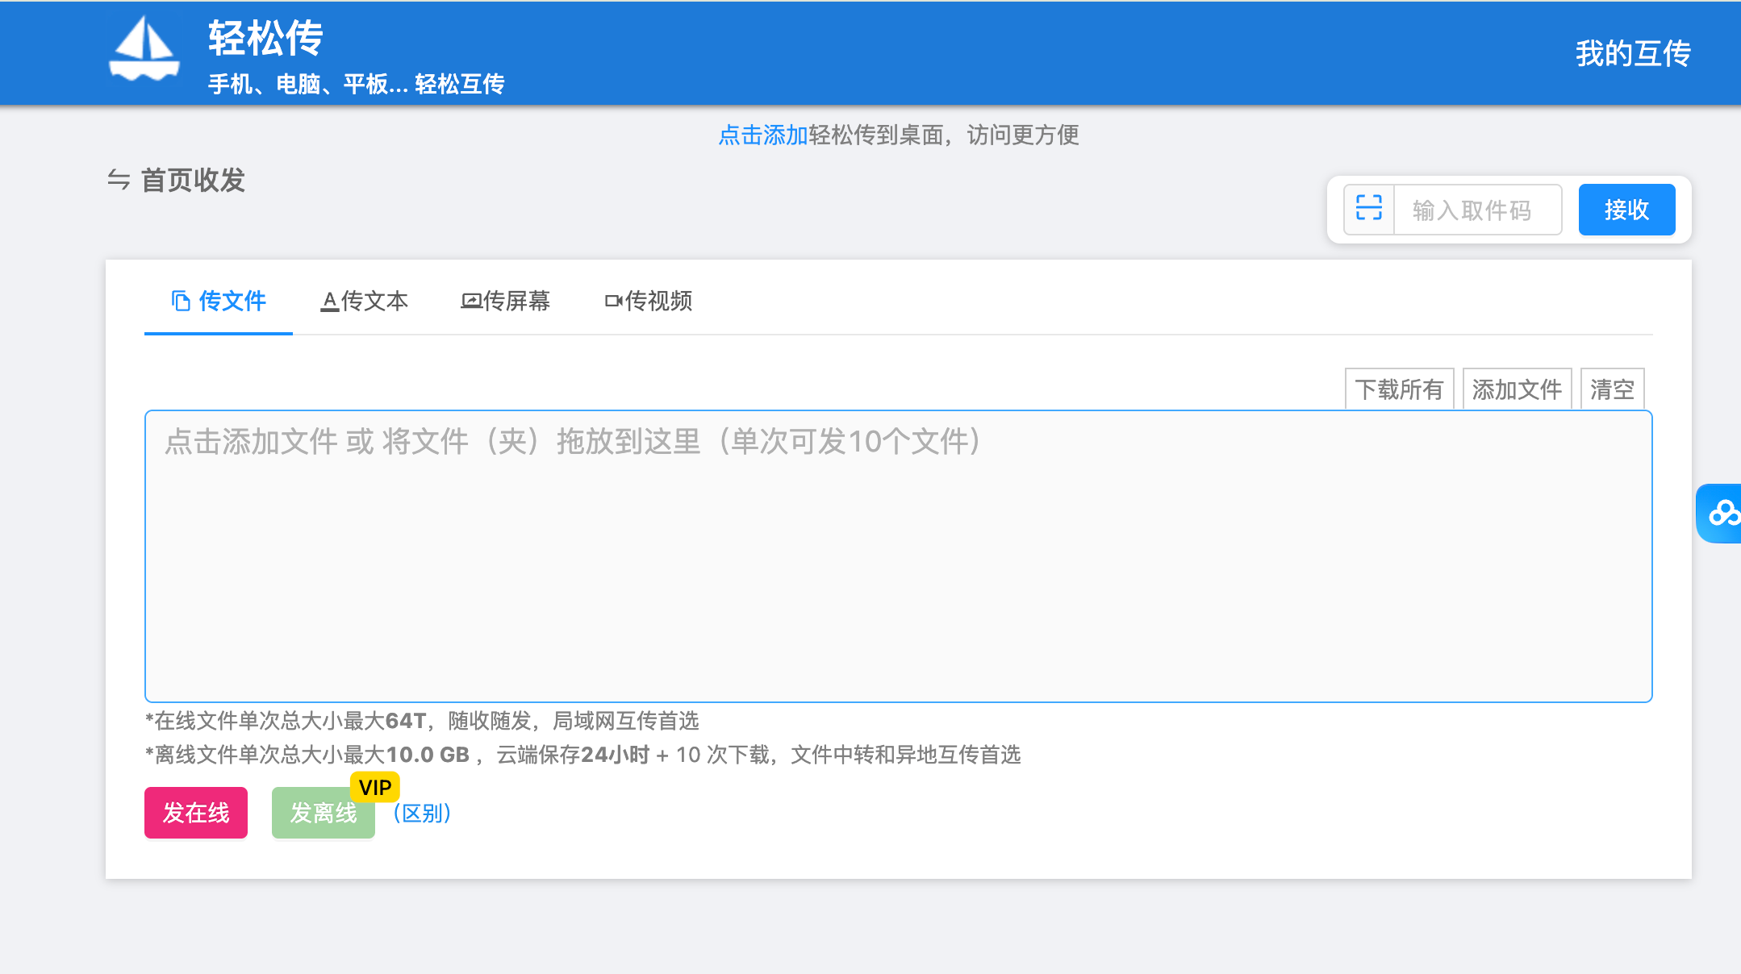This screenshot has height=974, width=1741.
Task: Click the 下载所有 button
Action: tap(1399, 389)
